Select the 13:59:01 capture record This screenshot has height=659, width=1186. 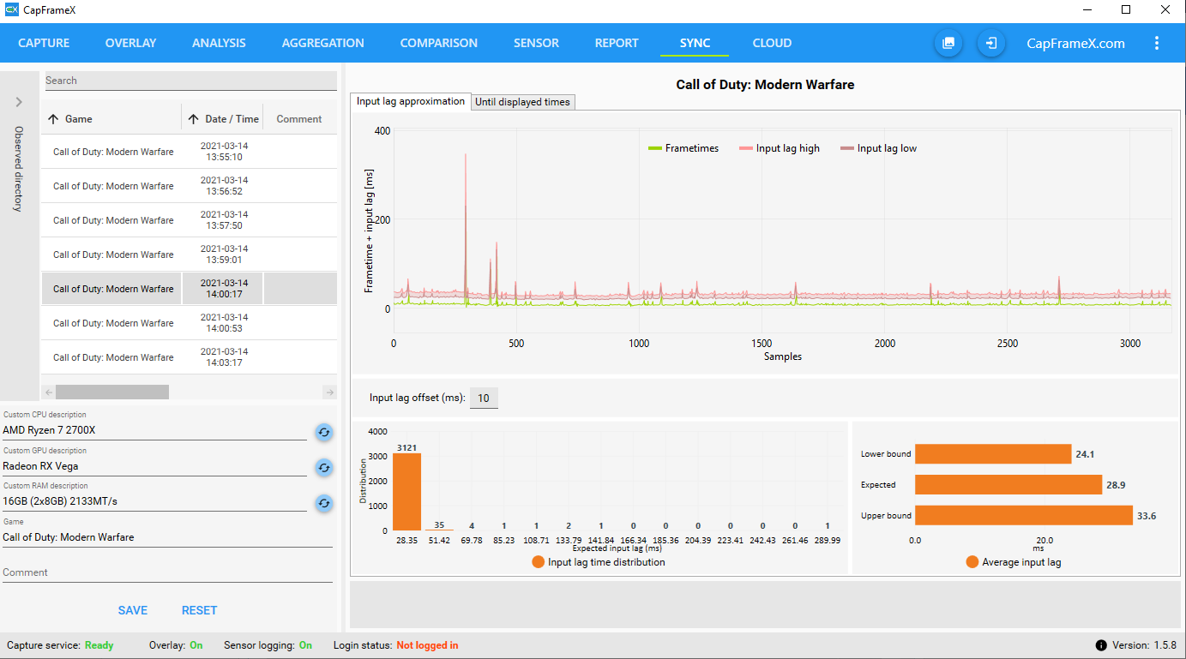pyautogui.click(x=189, y=255)
